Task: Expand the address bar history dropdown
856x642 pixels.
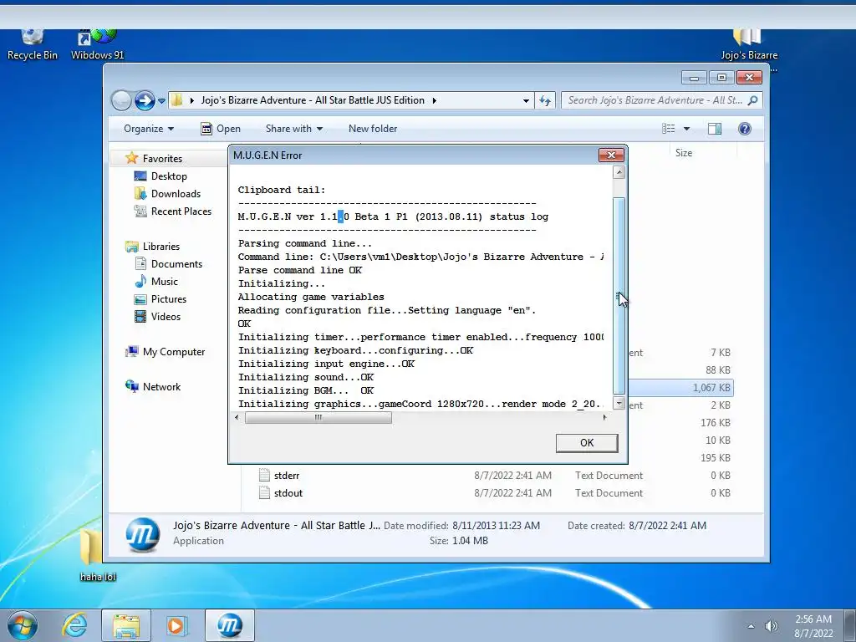Action: click(x=526, y=101)
